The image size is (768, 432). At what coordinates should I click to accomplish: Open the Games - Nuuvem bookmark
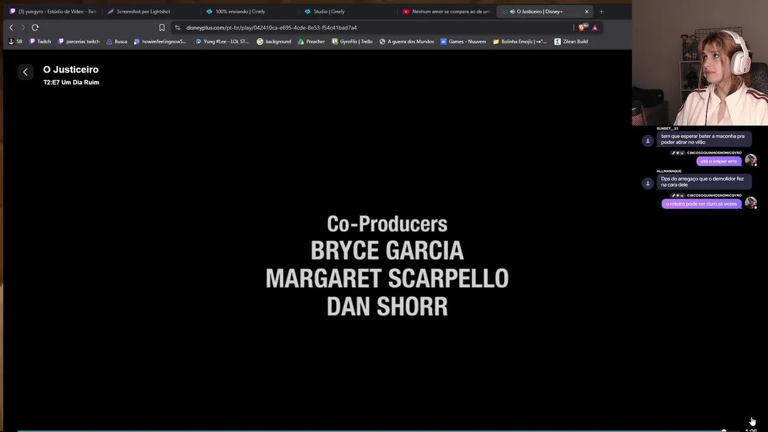pos(463,41)
